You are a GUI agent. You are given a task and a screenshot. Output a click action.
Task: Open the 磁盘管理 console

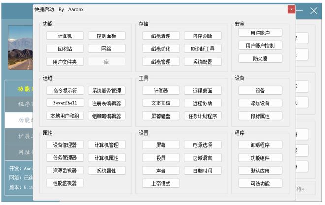161,62
